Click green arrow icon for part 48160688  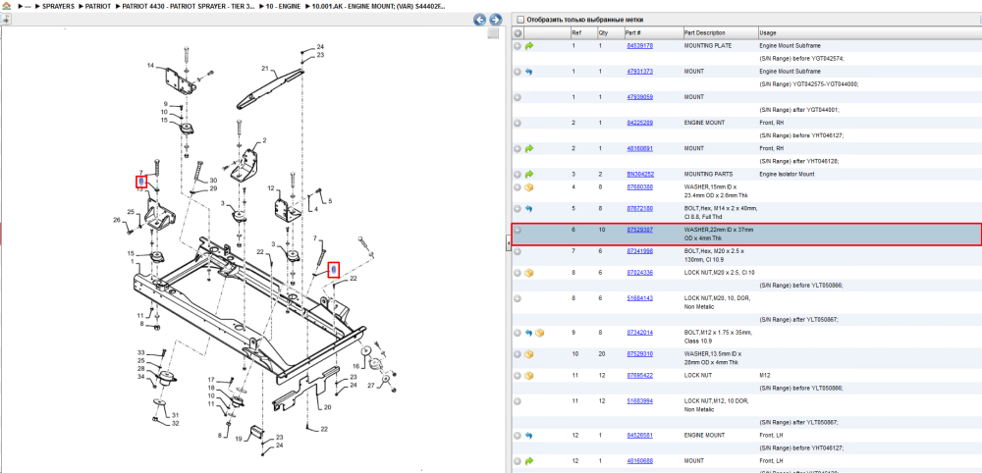point(529,461)
